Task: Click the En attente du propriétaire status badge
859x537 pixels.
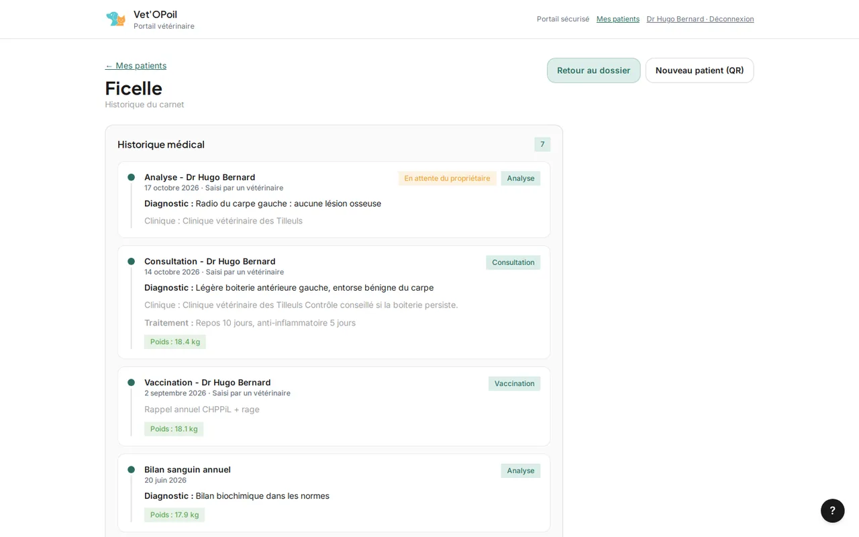Action: [x=447, y=179]
